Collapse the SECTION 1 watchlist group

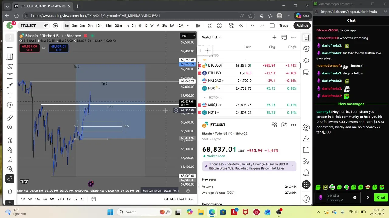(205, 97)
